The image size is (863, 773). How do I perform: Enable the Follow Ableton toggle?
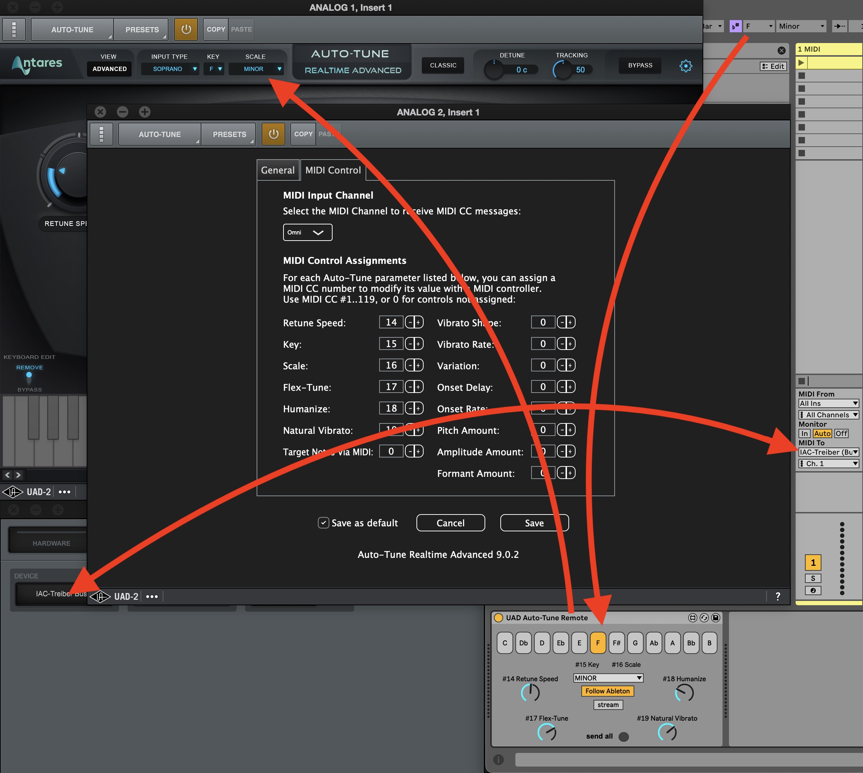pyautogui.click(x=607, y=691)
